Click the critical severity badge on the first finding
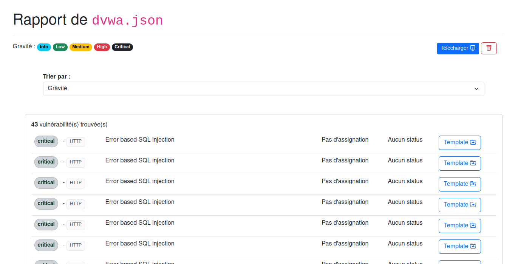 [x=46, y=141]
